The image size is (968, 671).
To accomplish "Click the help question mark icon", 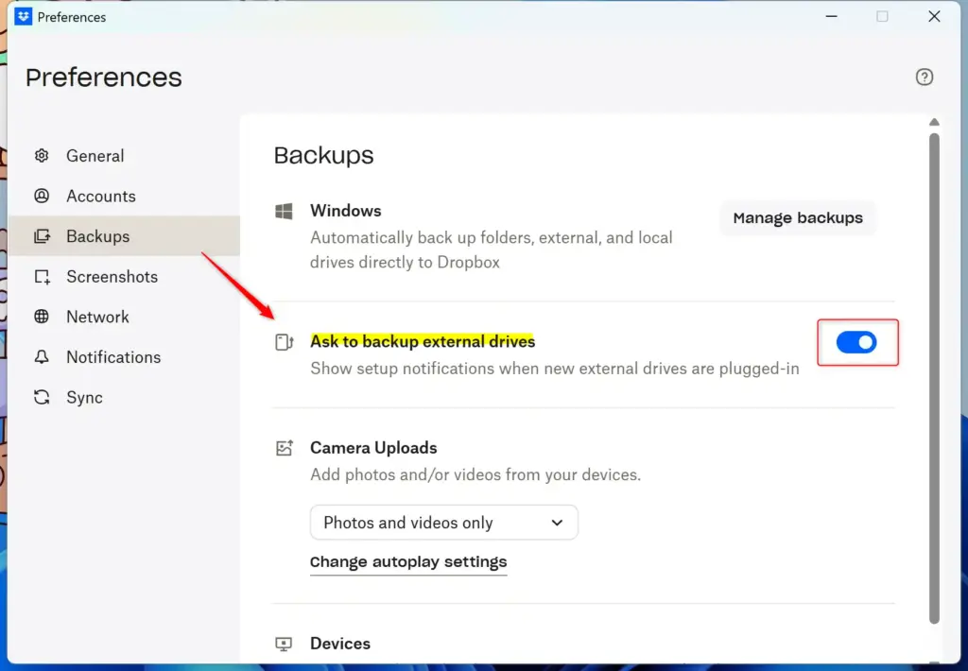I will (x=925, y=77).
